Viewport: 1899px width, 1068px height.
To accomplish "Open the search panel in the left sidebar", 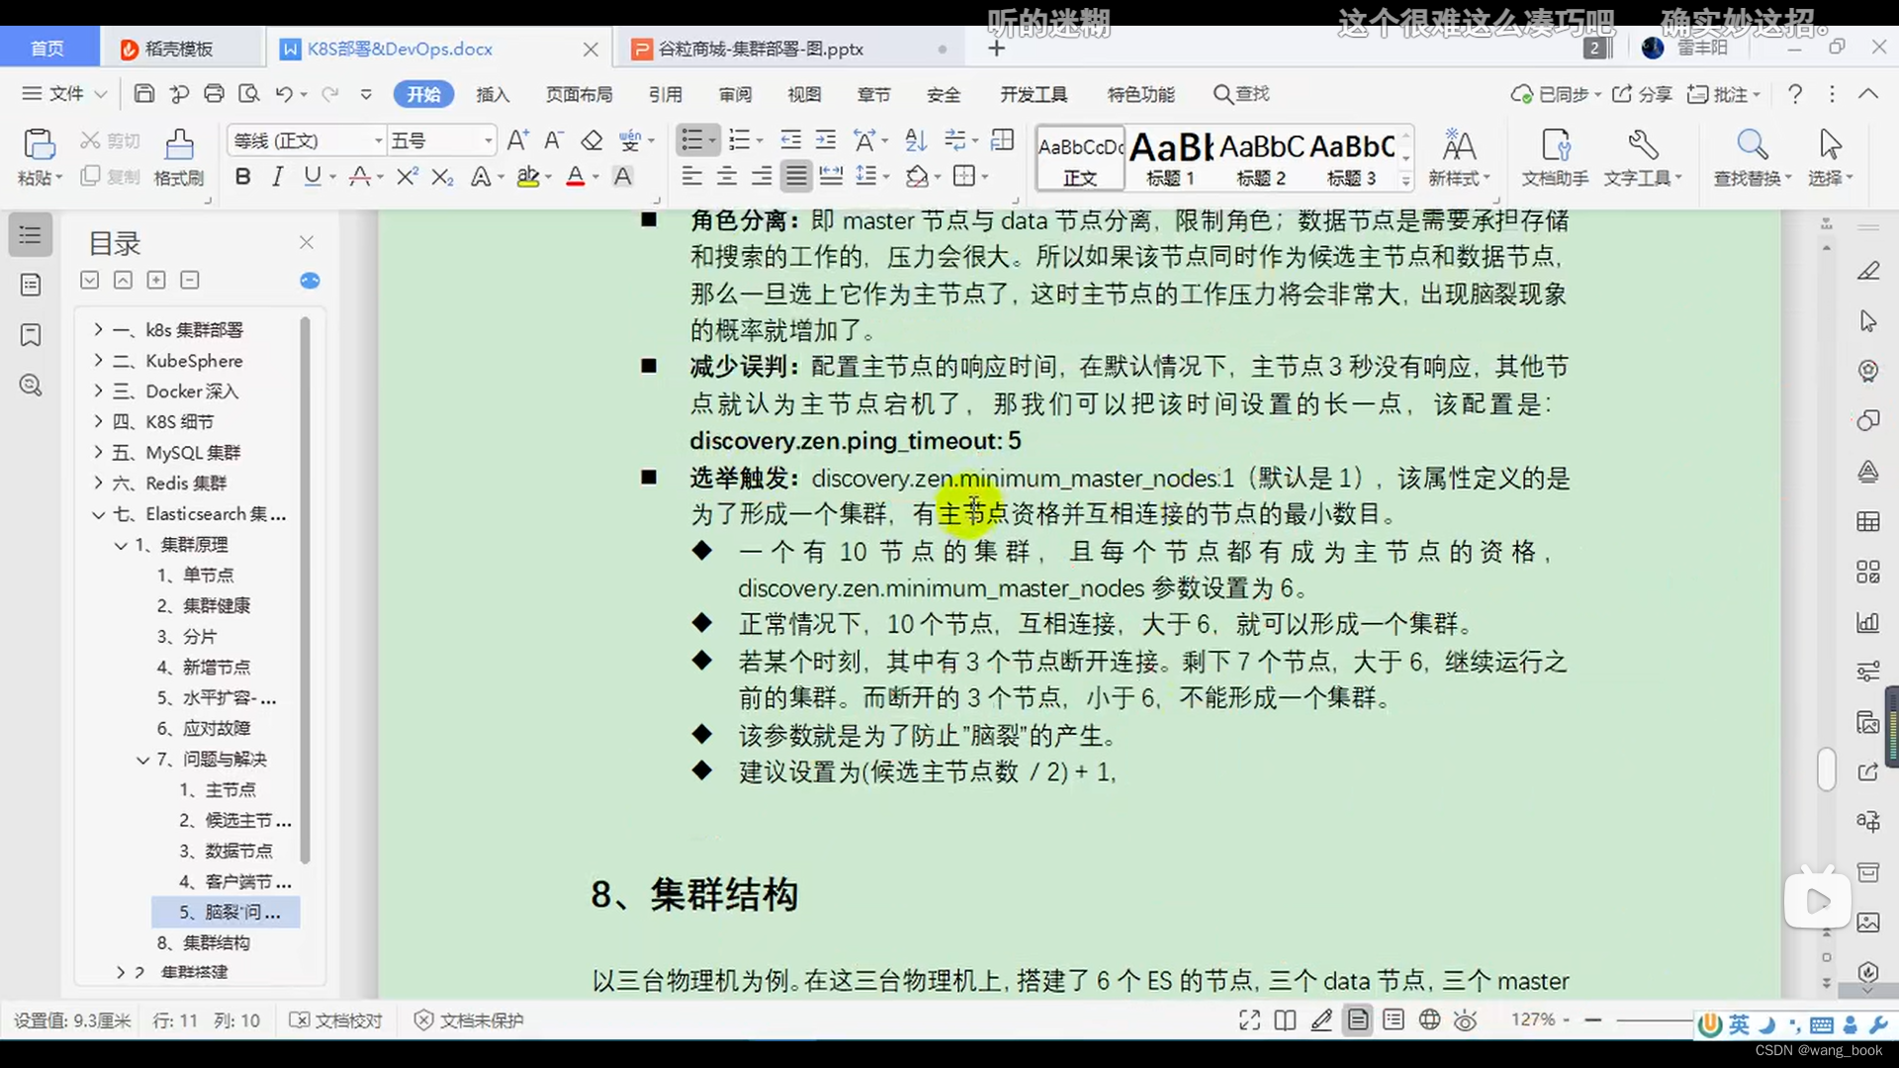I will 30,386.
